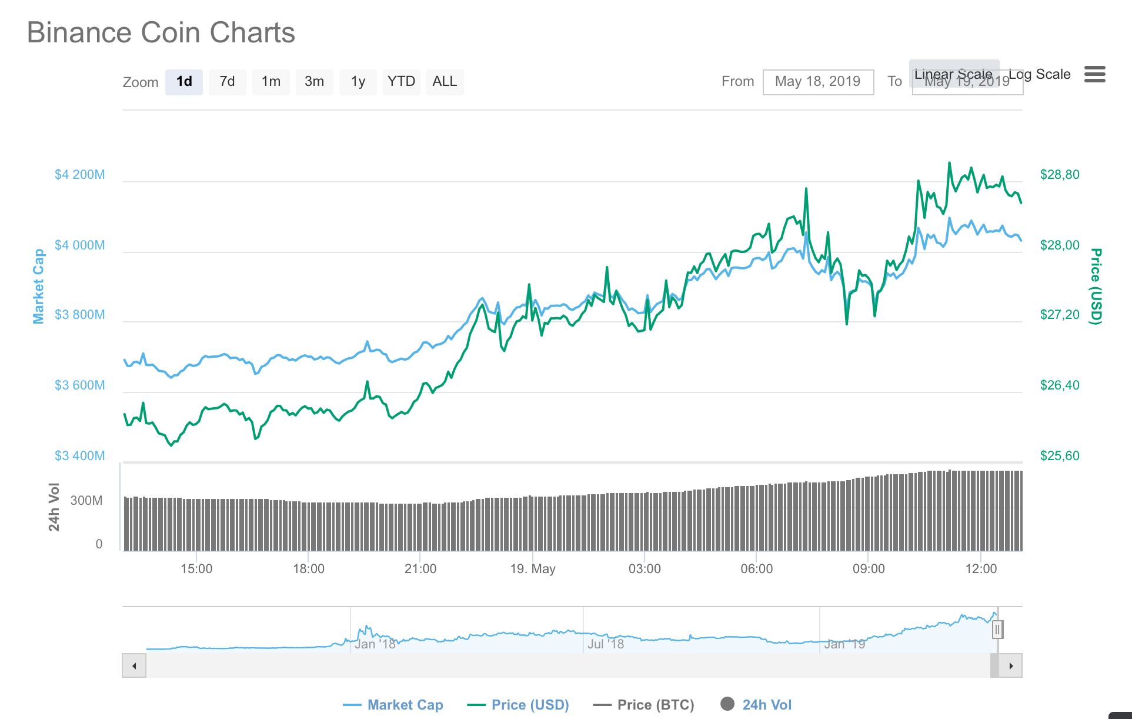The height and width of the screenshot is (719, 1132).
Task: Click the 15:00 time axis label
Action: (196, 569)
